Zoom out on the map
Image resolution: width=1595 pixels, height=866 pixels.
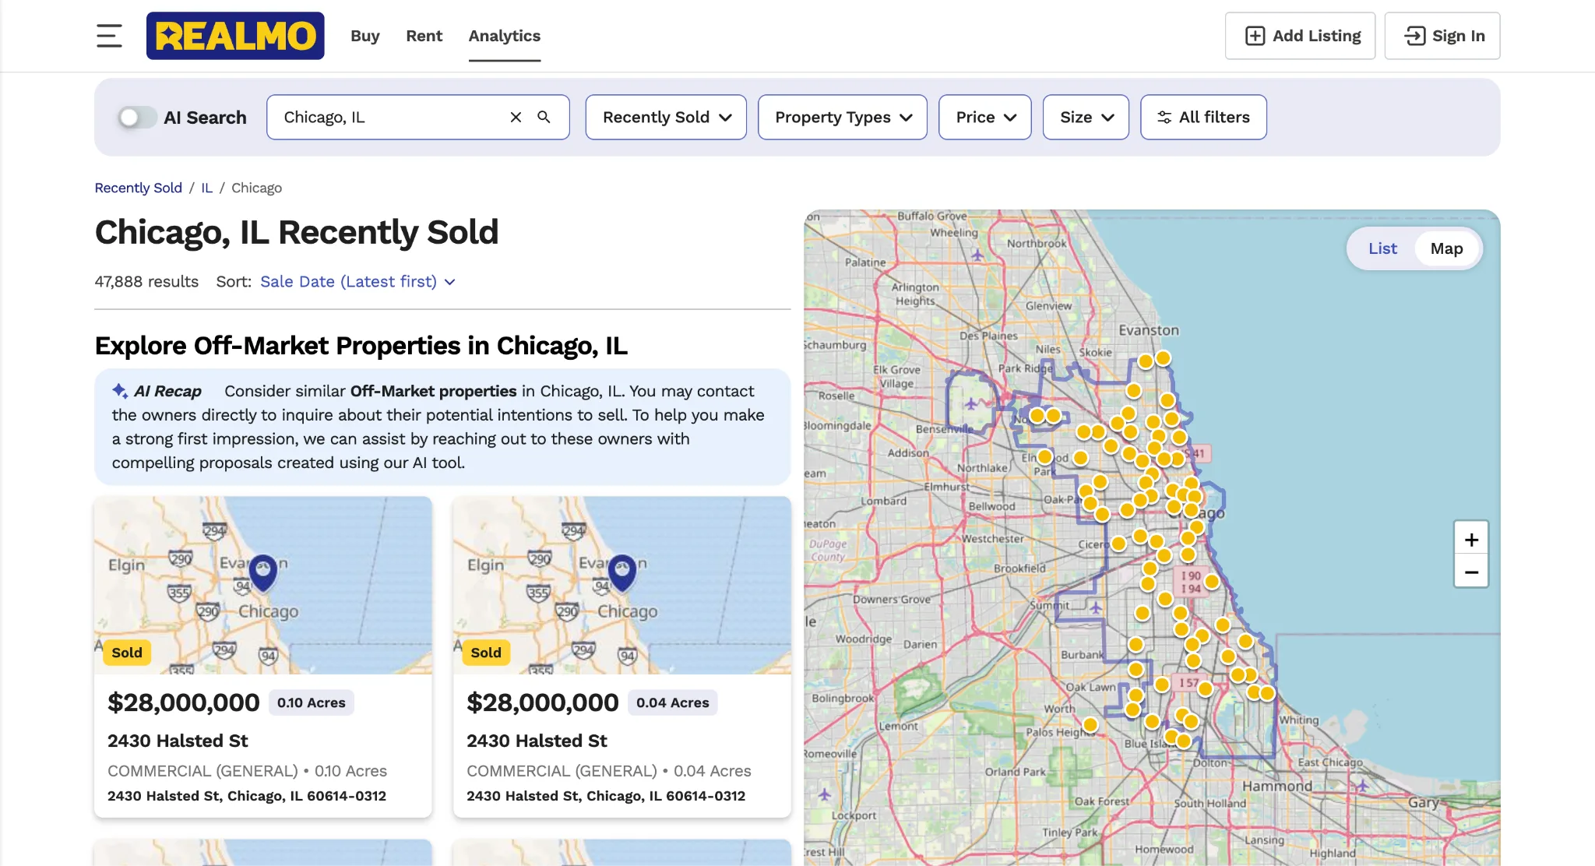[x=1471, y=572]
